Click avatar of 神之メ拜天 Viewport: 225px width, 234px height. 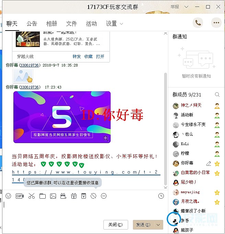pyautogui.click(x=176, y=106)
